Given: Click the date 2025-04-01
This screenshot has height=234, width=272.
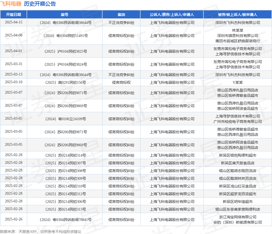Looking at the screenshot, I should tap(14, 51).
